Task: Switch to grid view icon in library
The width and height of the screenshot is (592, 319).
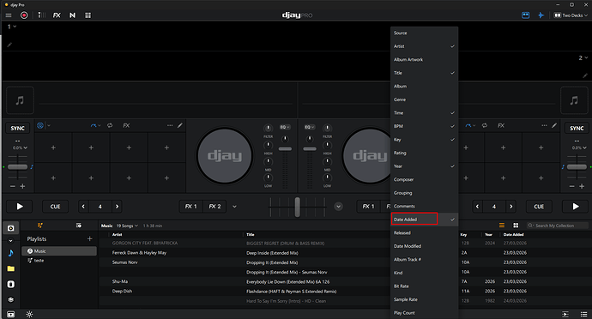Action: click(516, 226)
